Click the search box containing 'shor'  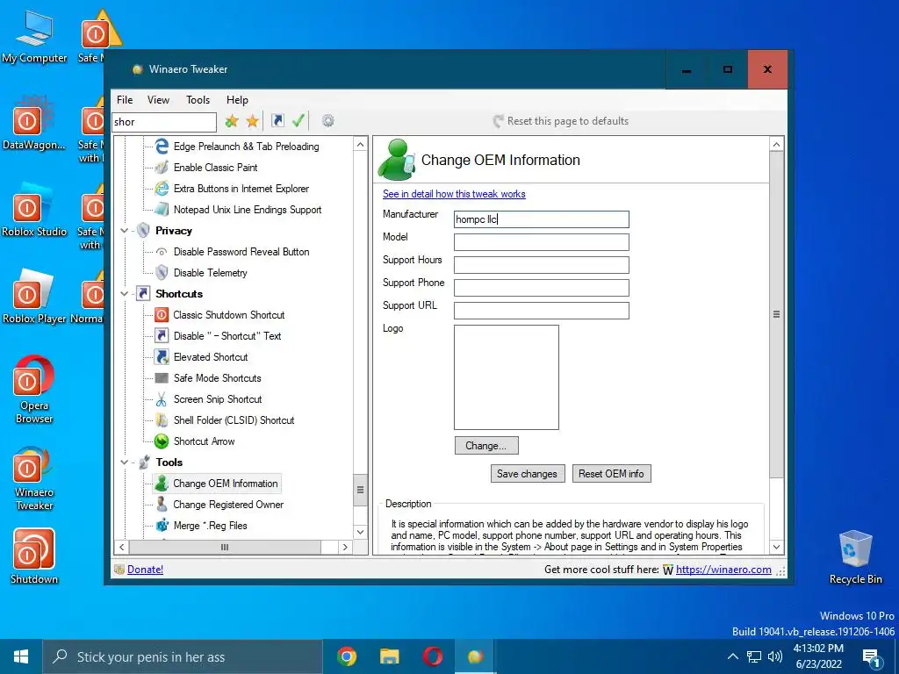pos(164,121)
